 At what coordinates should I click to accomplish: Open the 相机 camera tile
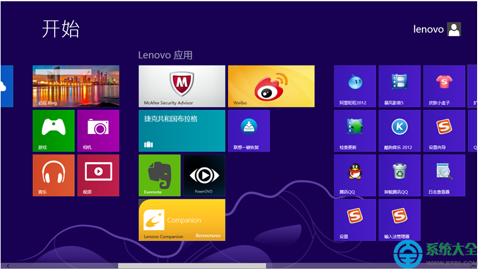98,131
